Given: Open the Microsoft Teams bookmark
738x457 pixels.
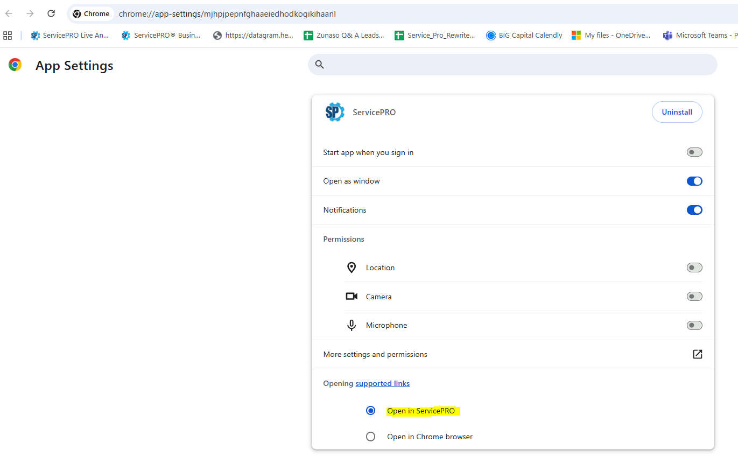Looking at the screenshot, I should pos(700,36).
